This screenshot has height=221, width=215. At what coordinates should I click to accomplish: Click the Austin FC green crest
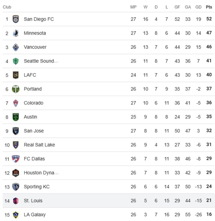click(x=16, y=117)
